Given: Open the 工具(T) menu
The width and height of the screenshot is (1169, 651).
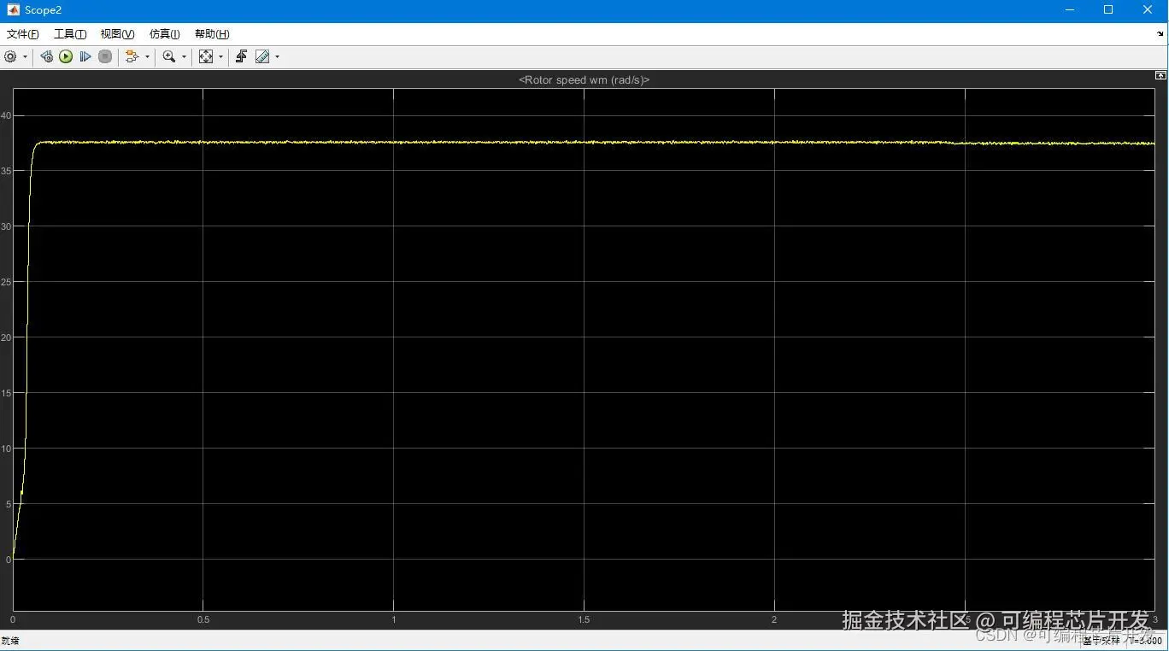Looking at the screenshot, I should (x=70, y=34).
